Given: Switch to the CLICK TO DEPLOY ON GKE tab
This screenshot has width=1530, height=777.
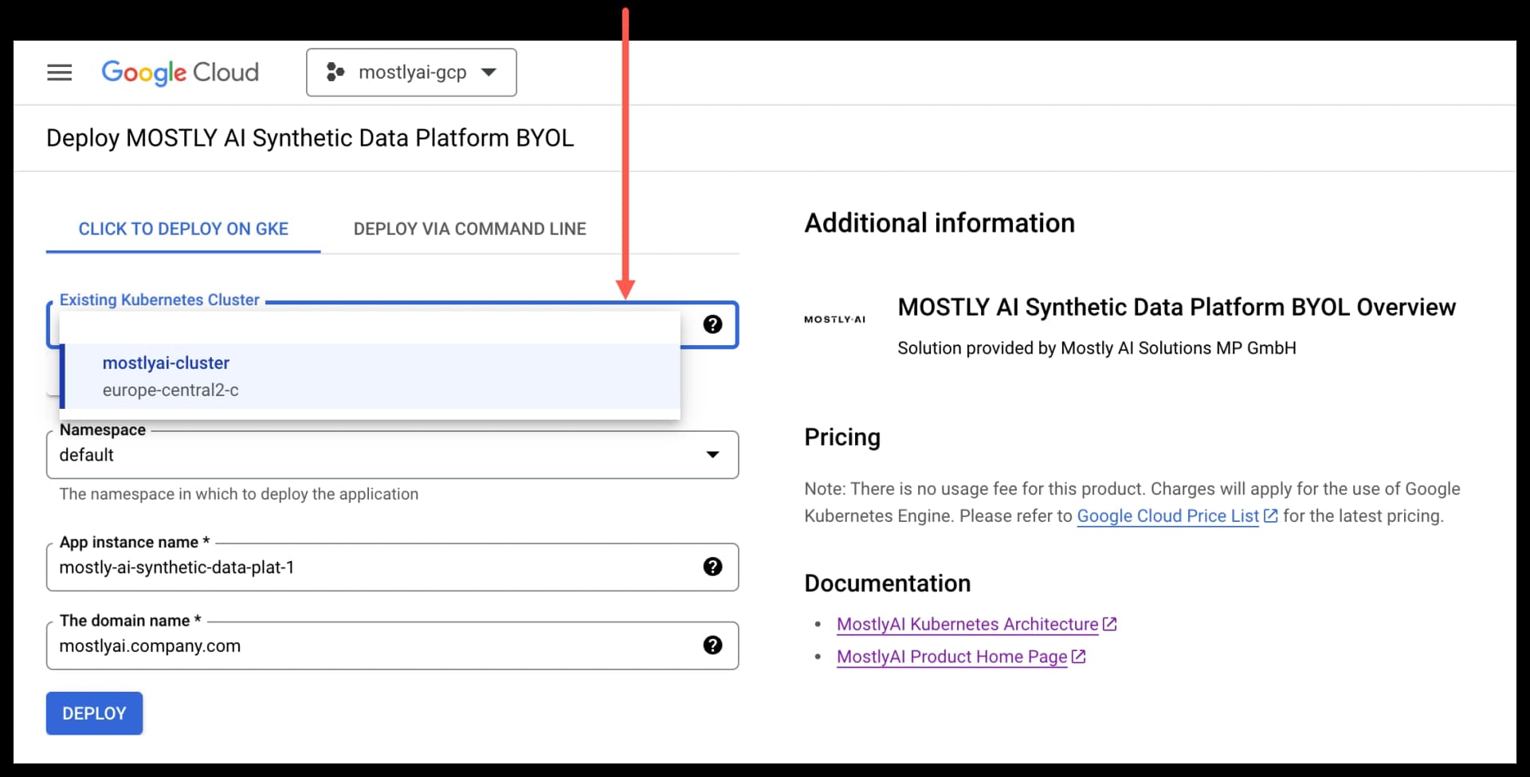Looking at the screenshot, I should (182, 229).
